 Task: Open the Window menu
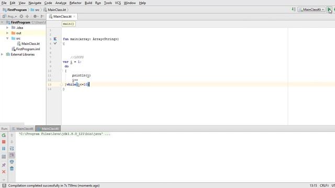(130, 3)
